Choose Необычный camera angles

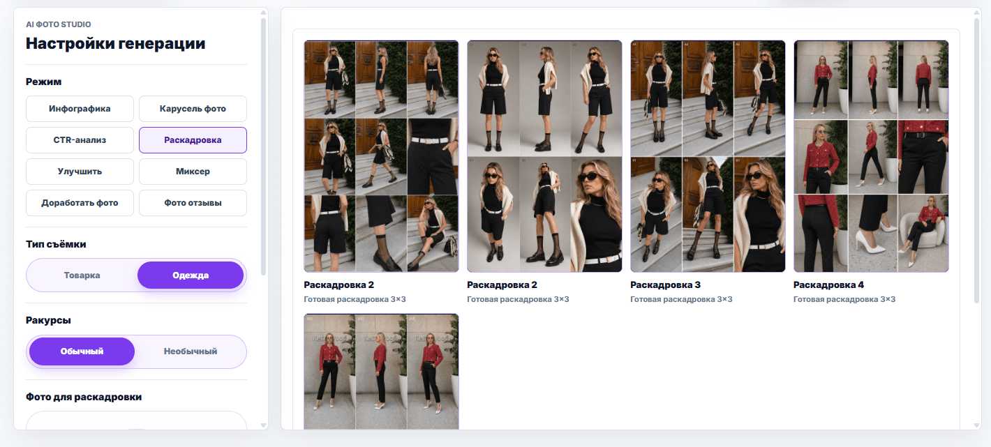coord(191,351)
